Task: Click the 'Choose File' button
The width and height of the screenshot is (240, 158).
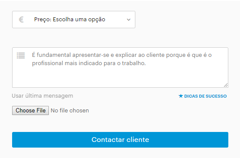Action: 30,110
